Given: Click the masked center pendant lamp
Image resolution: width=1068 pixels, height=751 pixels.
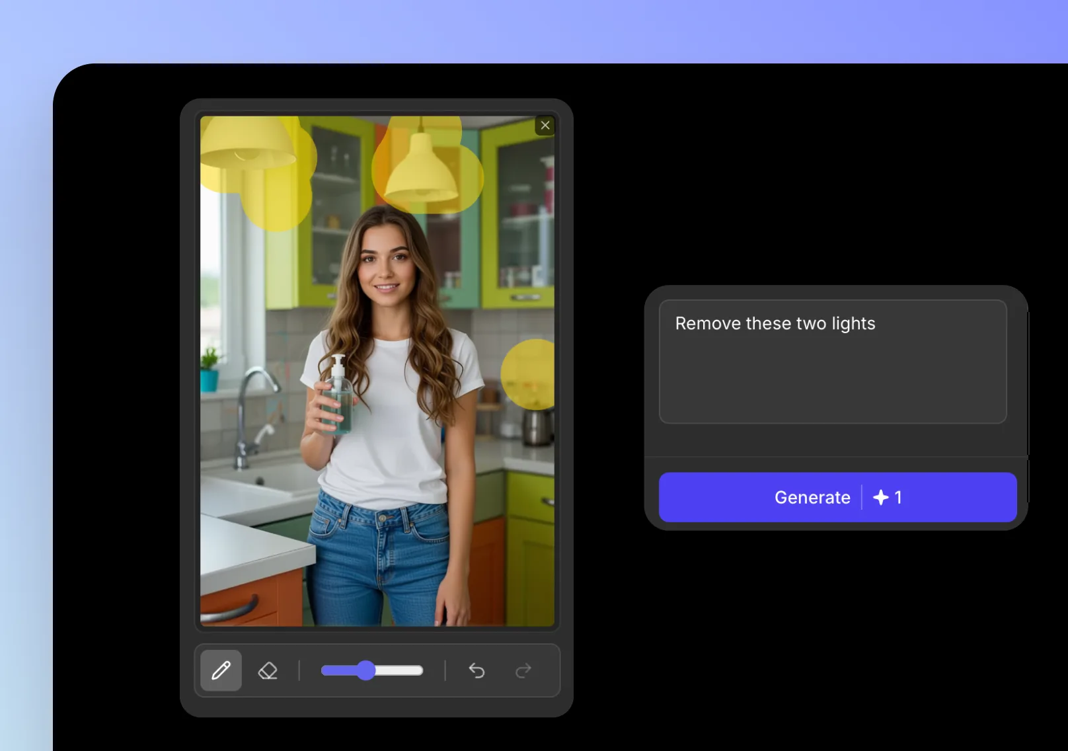Looking at the screenshot, I should tap(421, 172).
